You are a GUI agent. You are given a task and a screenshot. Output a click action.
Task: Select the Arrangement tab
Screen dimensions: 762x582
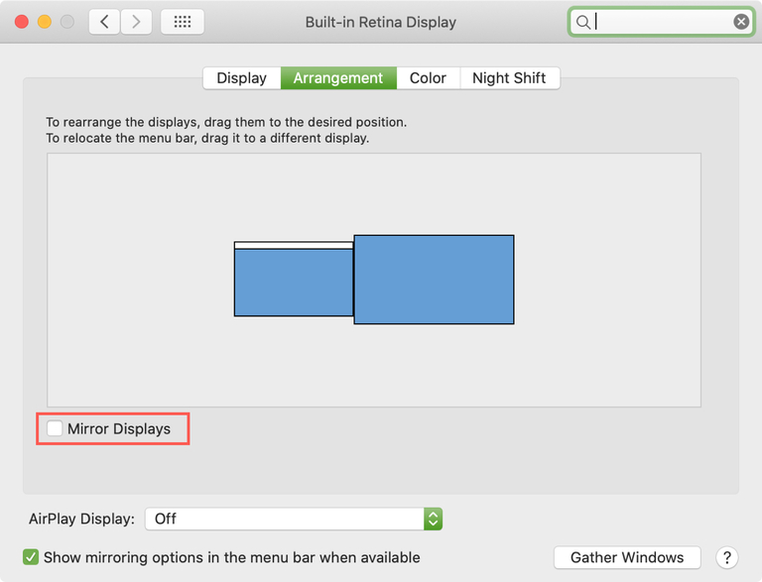point(338,78)
